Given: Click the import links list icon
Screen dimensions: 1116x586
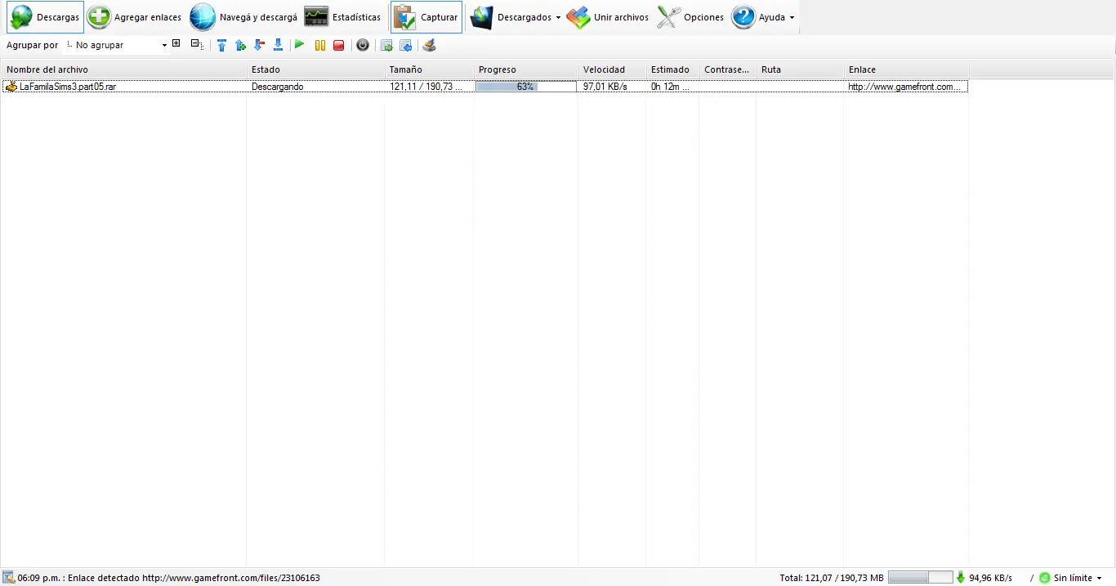Looking at the screenshot, I should tap(405, 45).
